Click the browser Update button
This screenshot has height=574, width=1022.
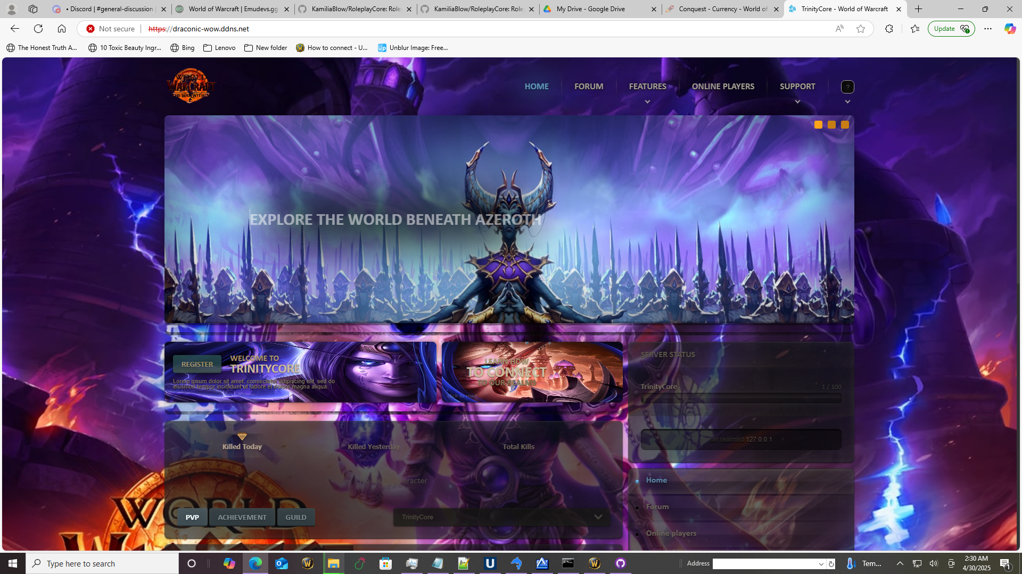[x=951, y=29]
